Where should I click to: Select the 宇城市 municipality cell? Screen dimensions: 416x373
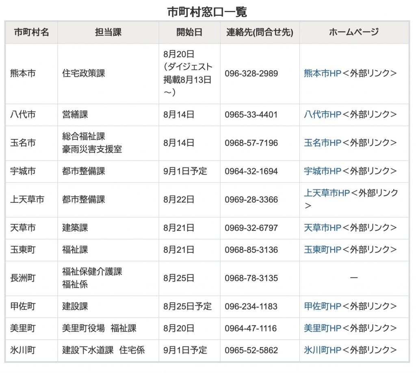click(32, 171)
